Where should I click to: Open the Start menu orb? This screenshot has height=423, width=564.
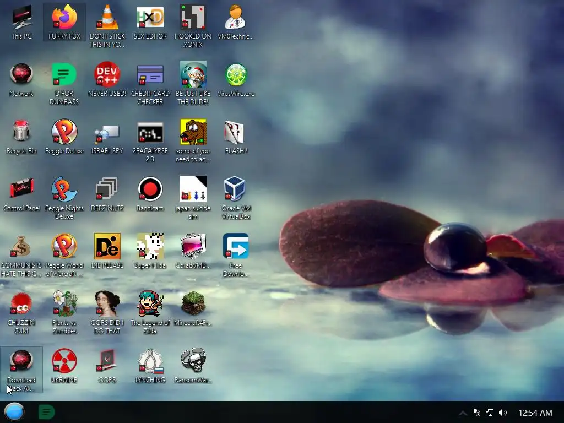(x=14, y=412)
